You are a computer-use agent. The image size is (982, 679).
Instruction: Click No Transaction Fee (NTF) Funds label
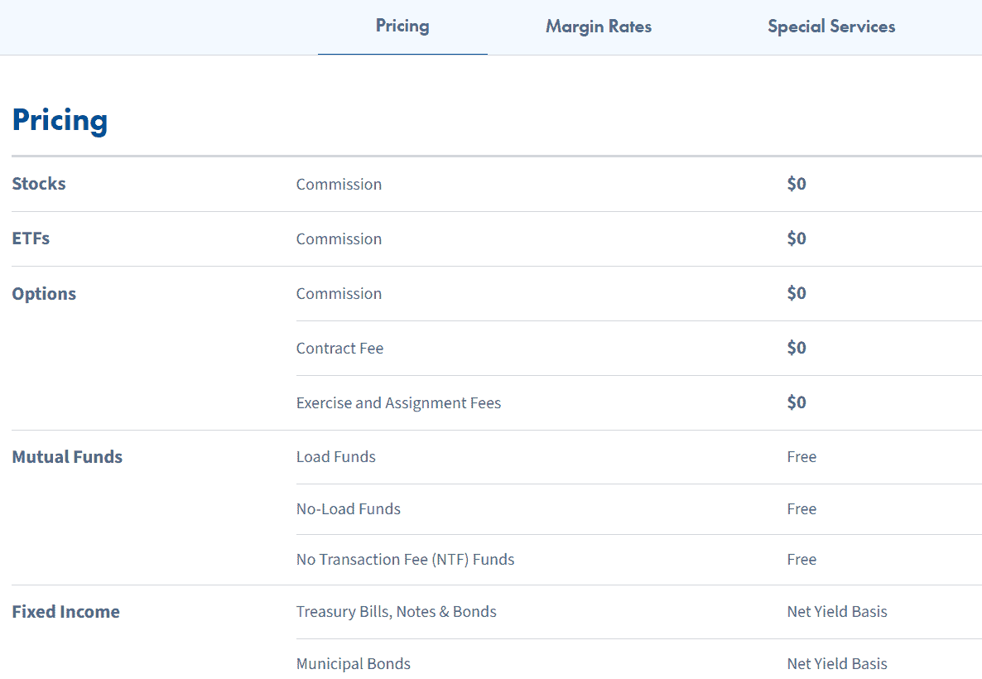(405, 560)
